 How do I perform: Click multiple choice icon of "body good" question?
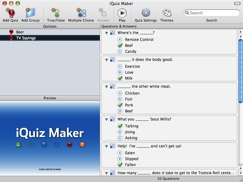tap(113, 59)
